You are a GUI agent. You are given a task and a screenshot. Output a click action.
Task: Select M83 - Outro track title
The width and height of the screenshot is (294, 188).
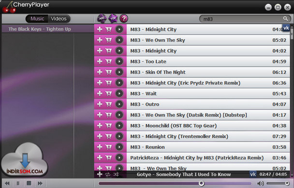[145, 104]
